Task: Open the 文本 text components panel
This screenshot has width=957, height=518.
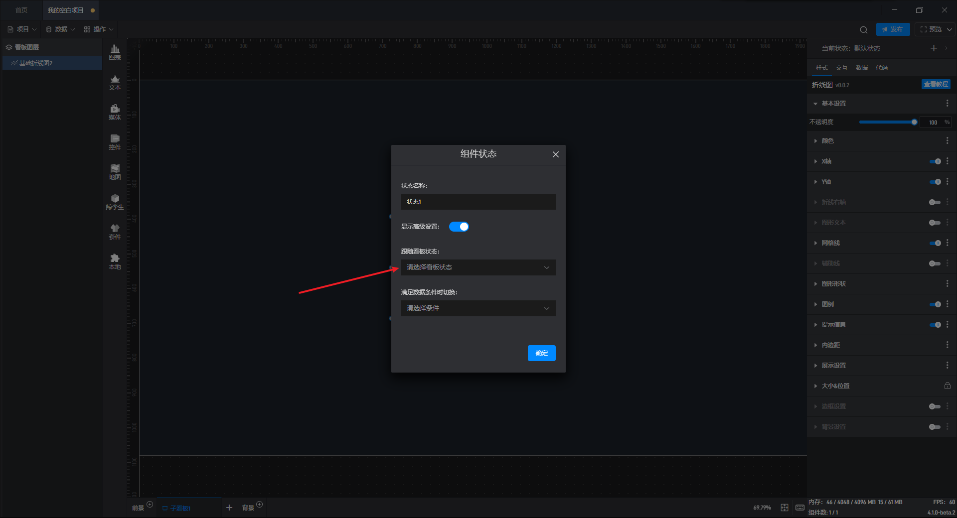Action: pyautogui.click(x=115, y=82)
